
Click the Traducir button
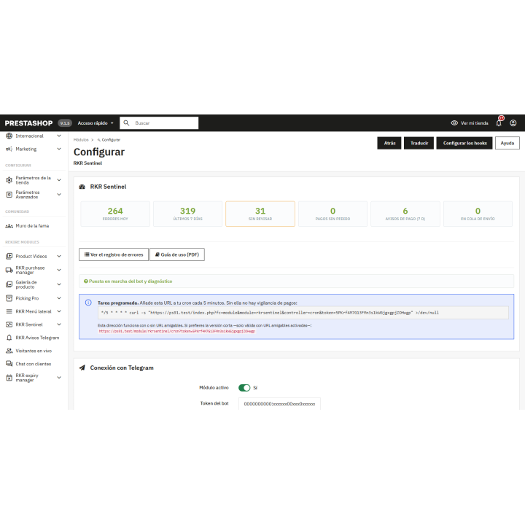[419, 143]
